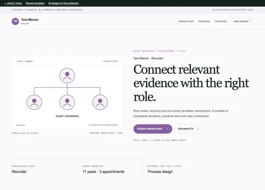
Task: Click the SOURCING caption in the card
Action: (x=21, y=125)
